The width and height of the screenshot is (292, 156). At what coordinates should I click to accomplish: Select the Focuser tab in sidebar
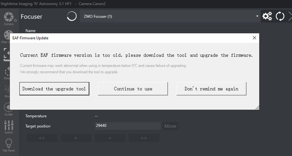point(6,55)
